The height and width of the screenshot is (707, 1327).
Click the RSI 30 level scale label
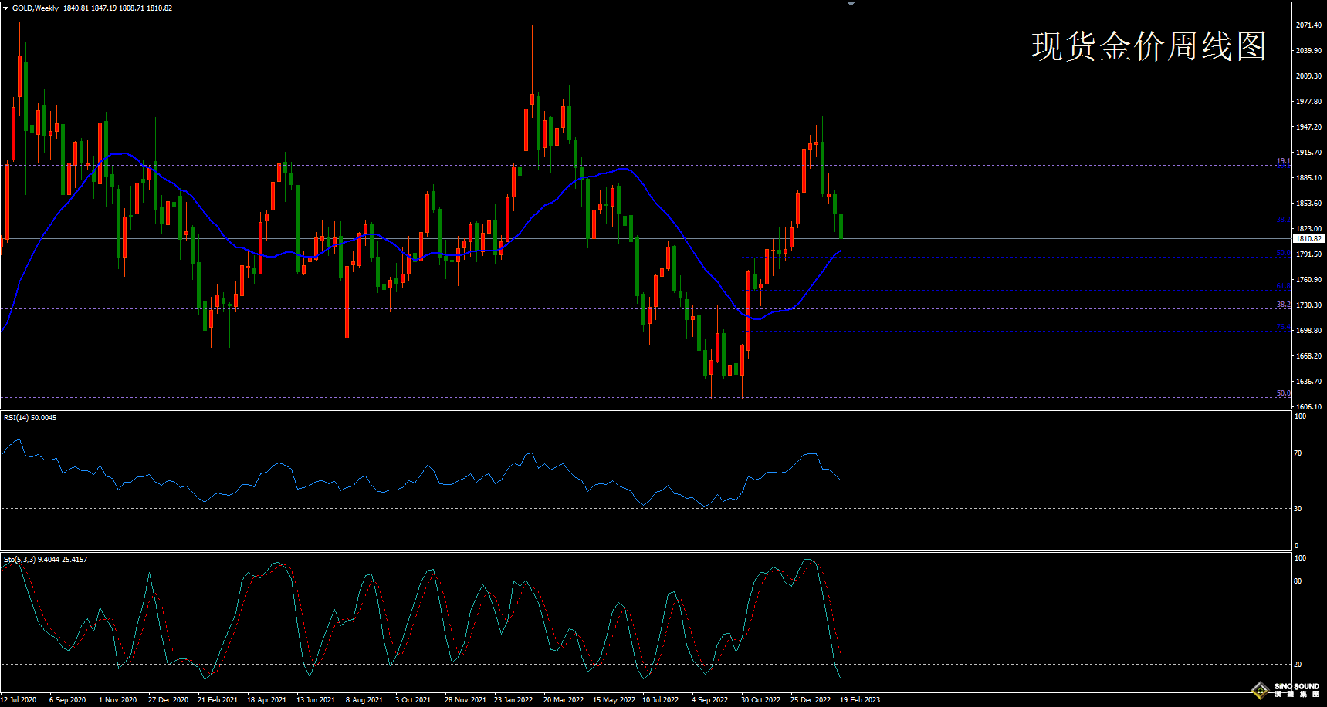[x=1298, y=509]
